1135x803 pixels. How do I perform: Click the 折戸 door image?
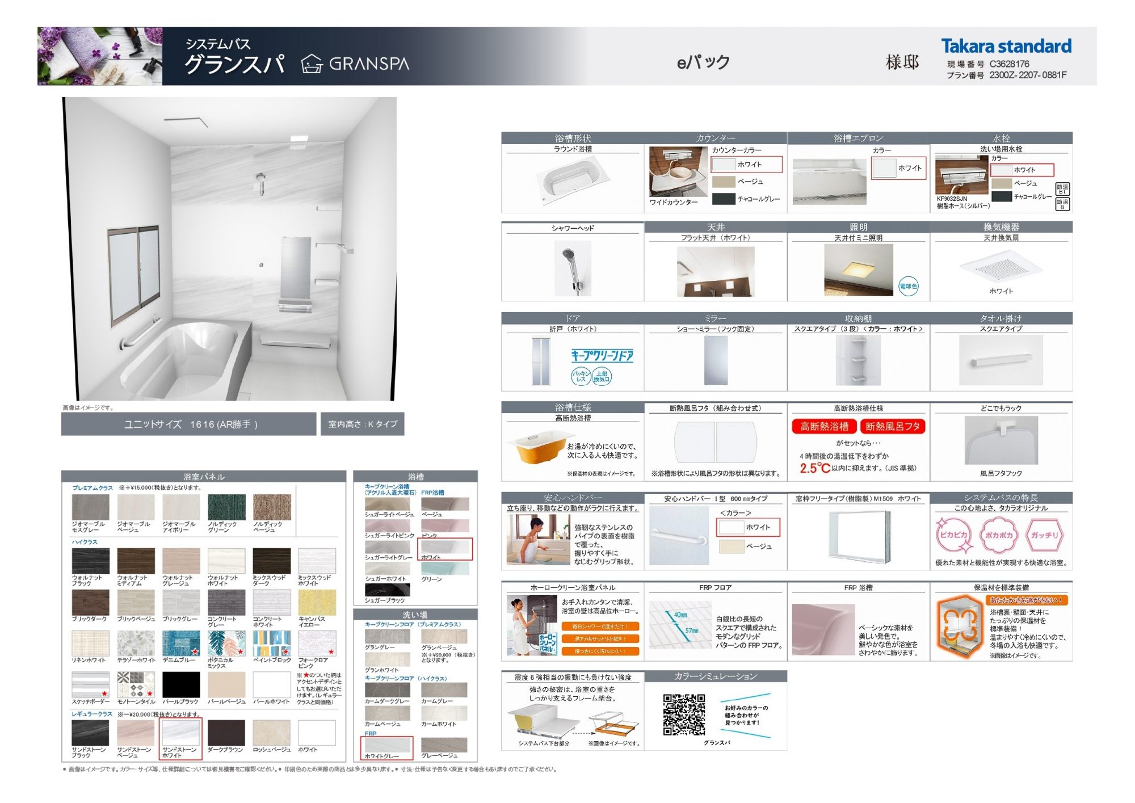point(541,361)
